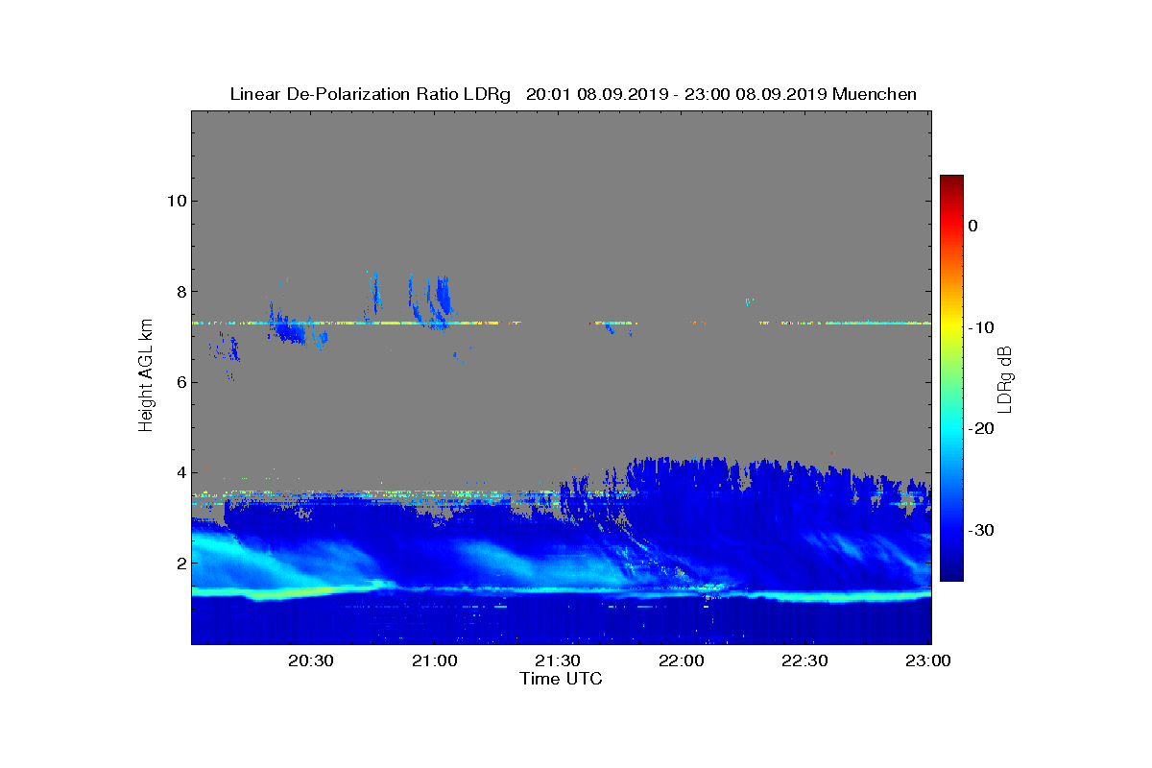Click the height tick label '2'
1152x768 pixels.
click(180, 563)
